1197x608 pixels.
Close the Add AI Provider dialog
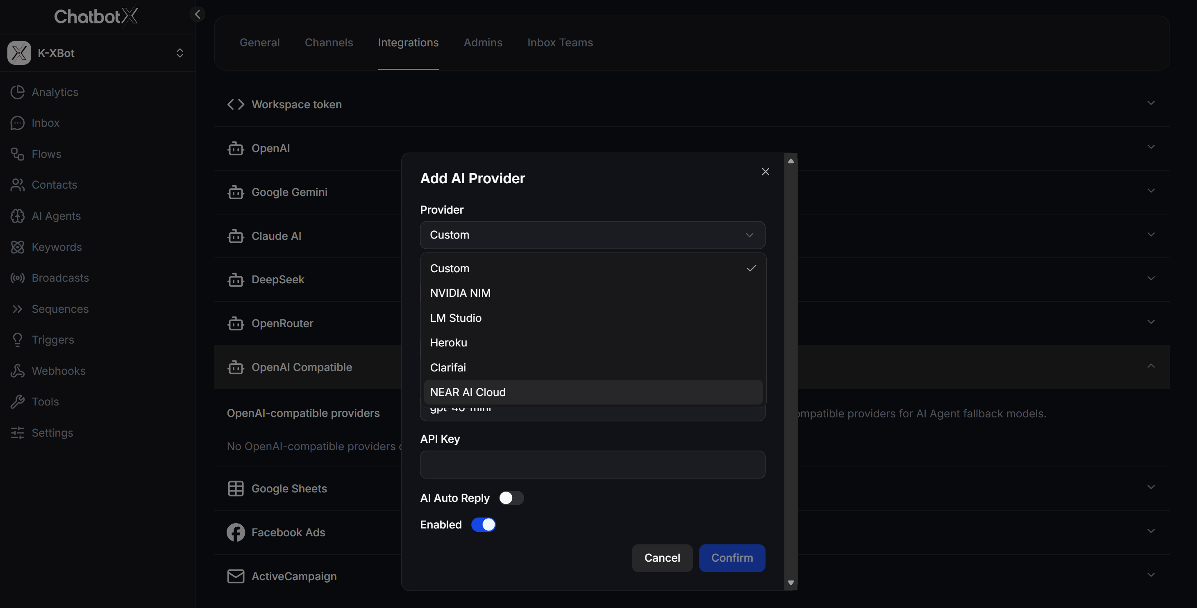click(765, 171)
